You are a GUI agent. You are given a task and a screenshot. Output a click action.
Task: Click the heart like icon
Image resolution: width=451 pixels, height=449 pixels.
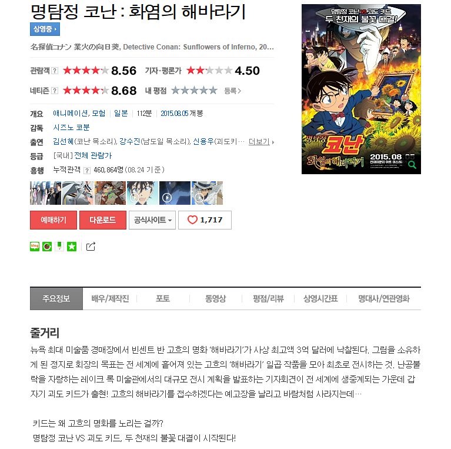click(192, 220)
